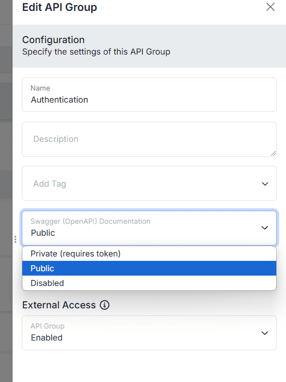Expand the Add Tag chevron arrow
Screen dimensions: 286x382
click(x=265, y=184)
